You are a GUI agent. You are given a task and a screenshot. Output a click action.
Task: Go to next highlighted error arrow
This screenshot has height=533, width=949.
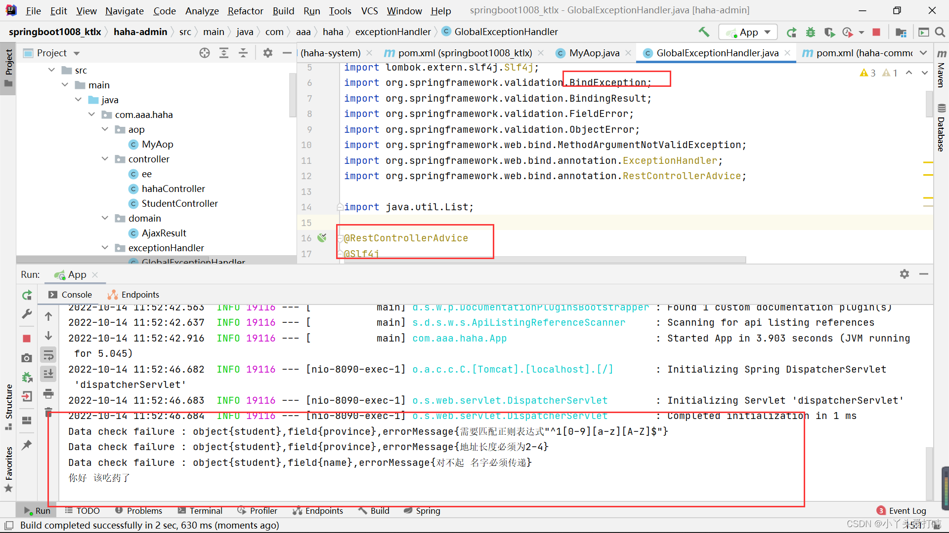(x=925, y=73)
